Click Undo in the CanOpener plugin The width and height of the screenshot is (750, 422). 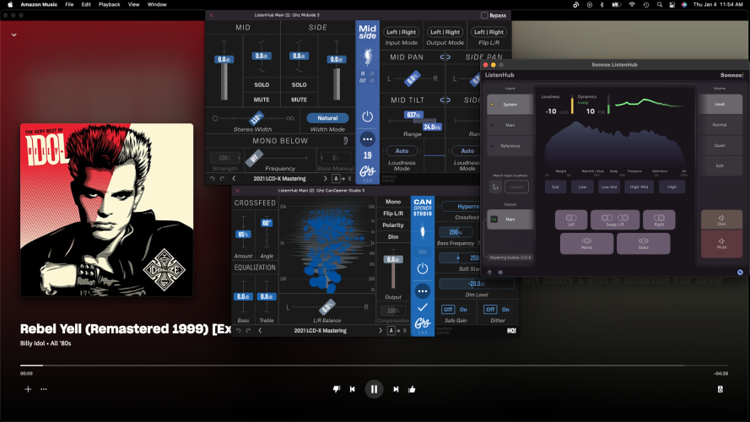tap(239, 331)
